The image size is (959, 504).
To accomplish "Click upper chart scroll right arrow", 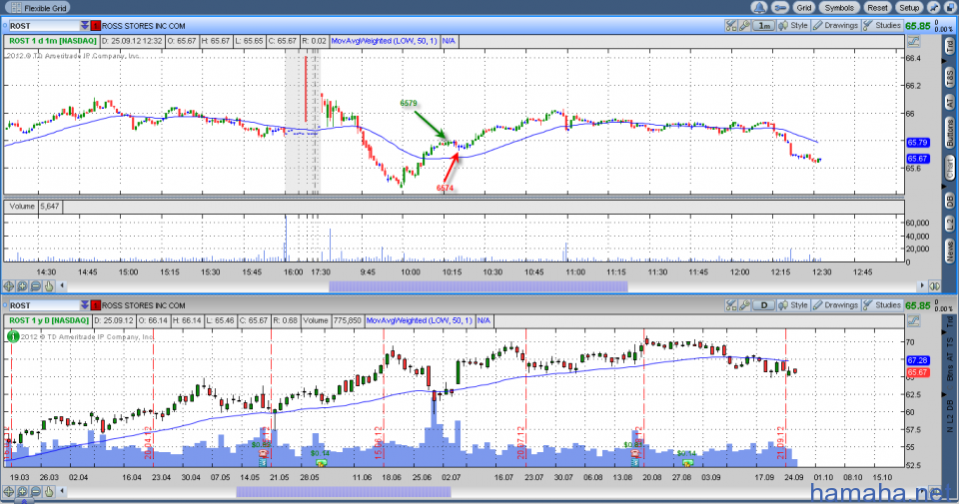I will [x=922, y=285].
